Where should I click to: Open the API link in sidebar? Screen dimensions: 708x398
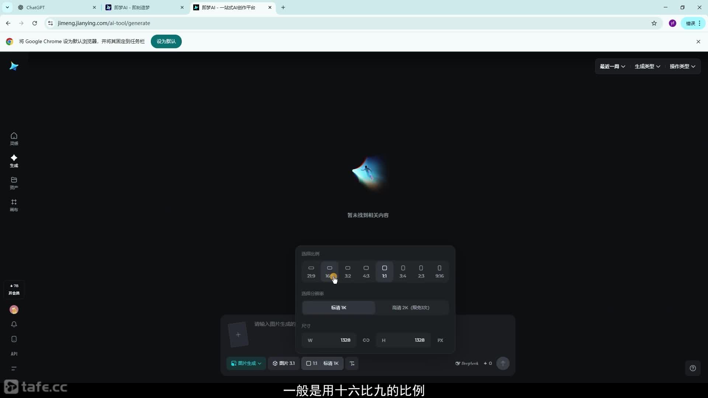pyautogui.click(x=14, y=354)
